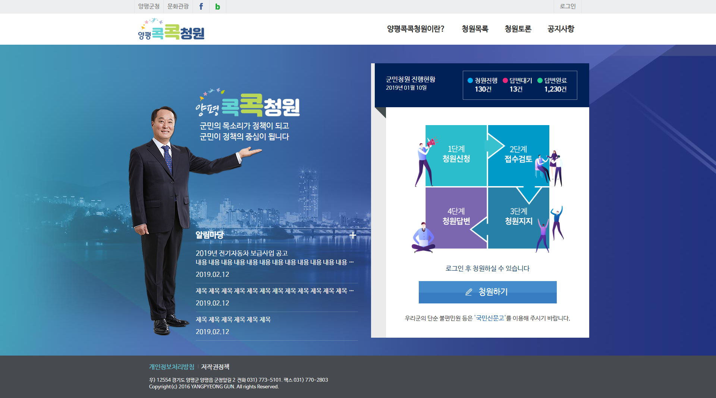Click the 답변완료 1,230건 status count
The height and width of the screenshot is (398, 716).
[x=555, y=89]
